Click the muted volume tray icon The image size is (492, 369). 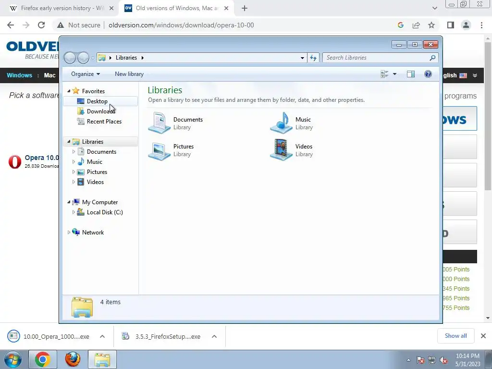pyautogui.click(x=443, y=360)
